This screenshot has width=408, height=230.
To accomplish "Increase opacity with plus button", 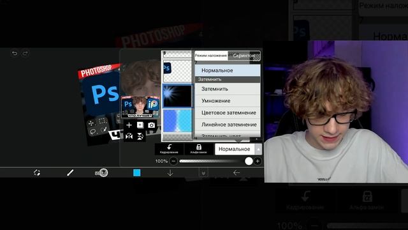I will [258, 161].
